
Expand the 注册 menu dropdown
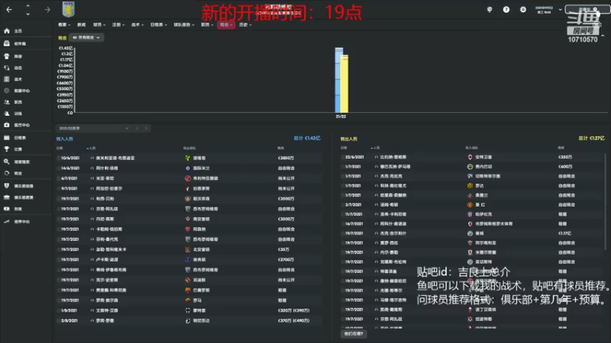coord(118,25)
